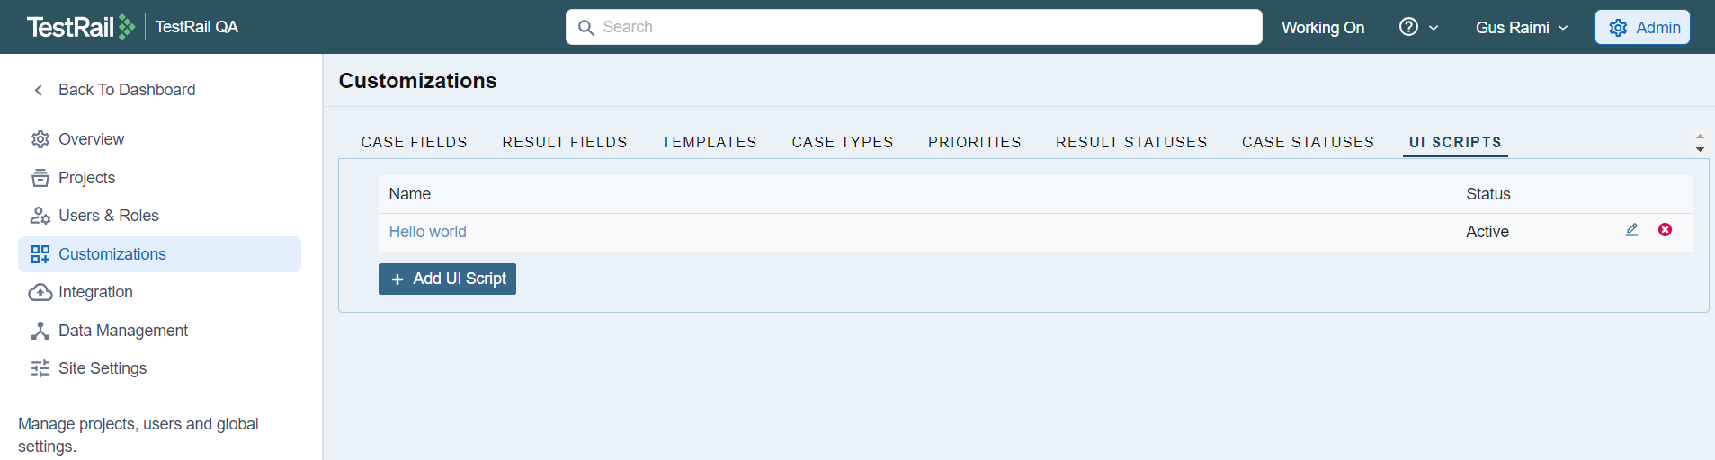Switch to the Case Fields tab

tap(414, 142)
